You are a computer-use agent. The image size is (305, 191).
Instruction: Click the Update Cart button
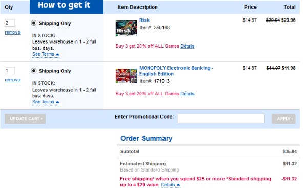[25, 119]
